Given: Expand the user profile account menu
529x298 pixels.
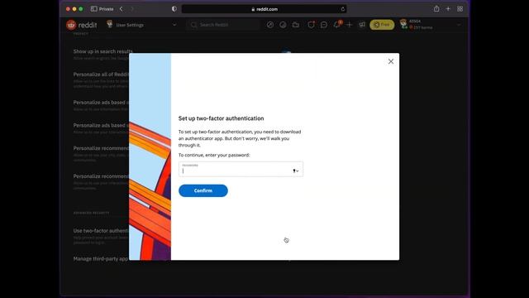Looking at the screenshot, I should (x=459, y=25).
